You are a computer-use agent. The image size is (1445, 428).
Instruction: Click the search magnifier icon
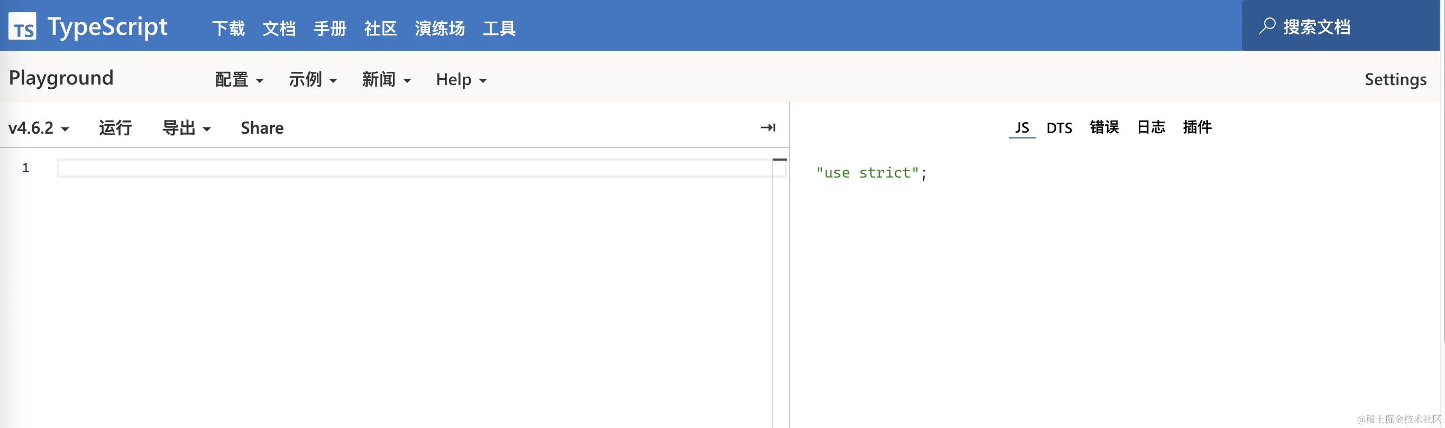pos(1267,26)
